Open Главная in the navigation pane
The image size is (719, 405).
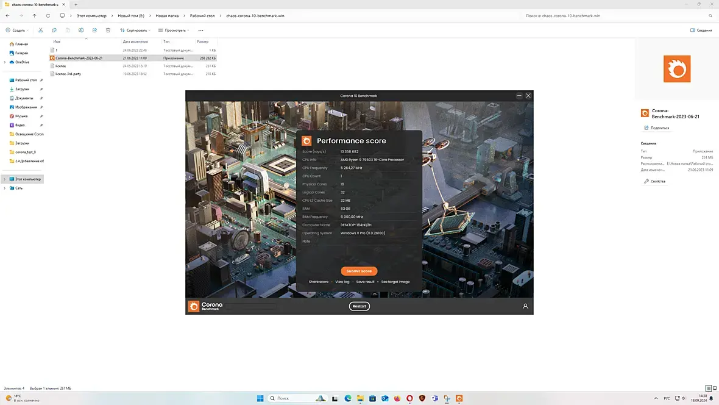click(21, 44)
